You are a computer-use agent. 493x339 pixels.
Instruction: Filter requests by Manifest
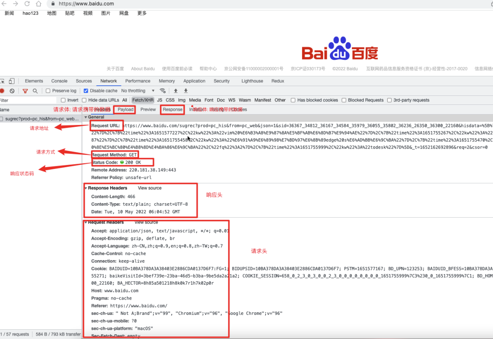tap(263, 100)
